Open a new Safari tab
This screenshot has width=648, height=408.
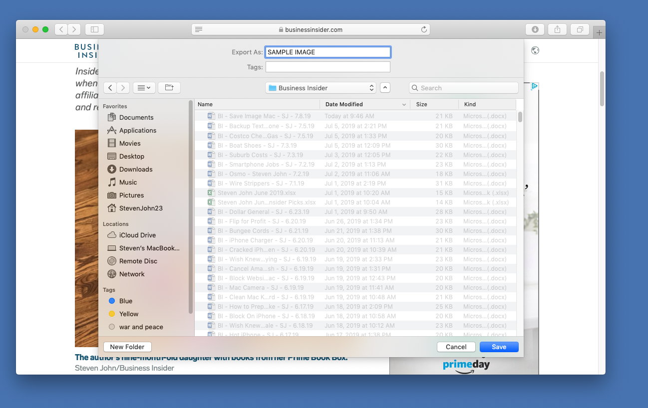(600, 32)
